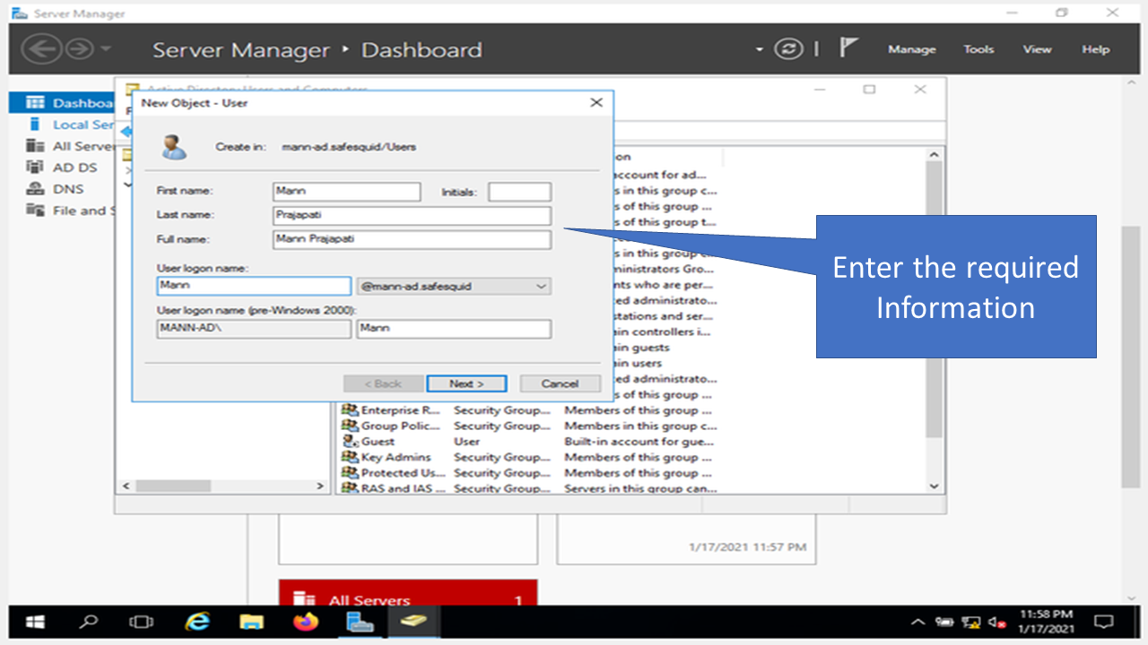Image resolution: width=1148 pixels, height=645 pixels.
Task: Open the Windows Start menu
Action: [x=36, y=622]
